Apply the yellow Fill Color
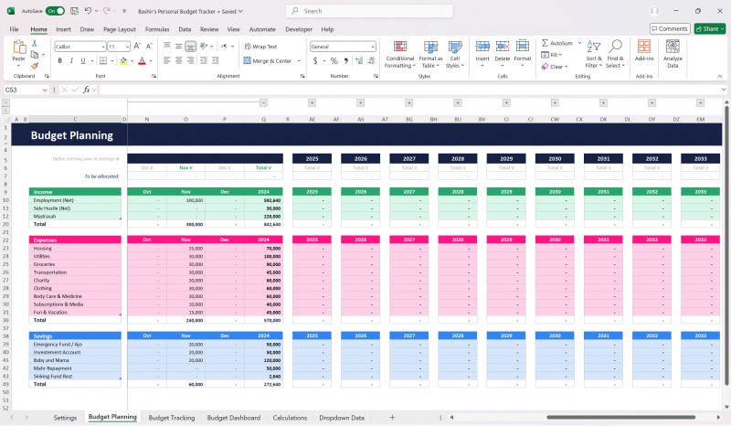Image resolution: width=731 pixels, height=426 pixels. click(123, 60)
